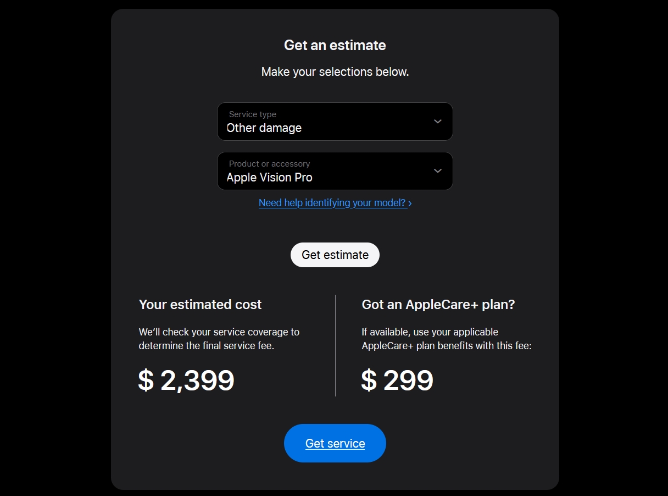Select the "Apple Vision Pro" value text
Viewport: 668px width, 496px height.
point(270,178)
